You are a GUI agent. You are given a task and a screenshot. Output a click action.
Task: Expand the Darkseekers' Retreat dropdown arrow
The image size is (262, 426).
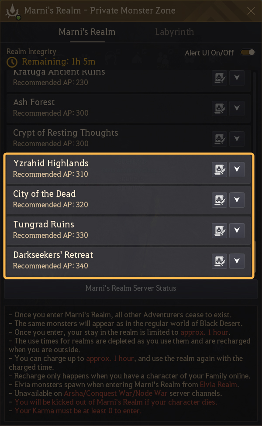pyautogui.click(x=237, y=261)
